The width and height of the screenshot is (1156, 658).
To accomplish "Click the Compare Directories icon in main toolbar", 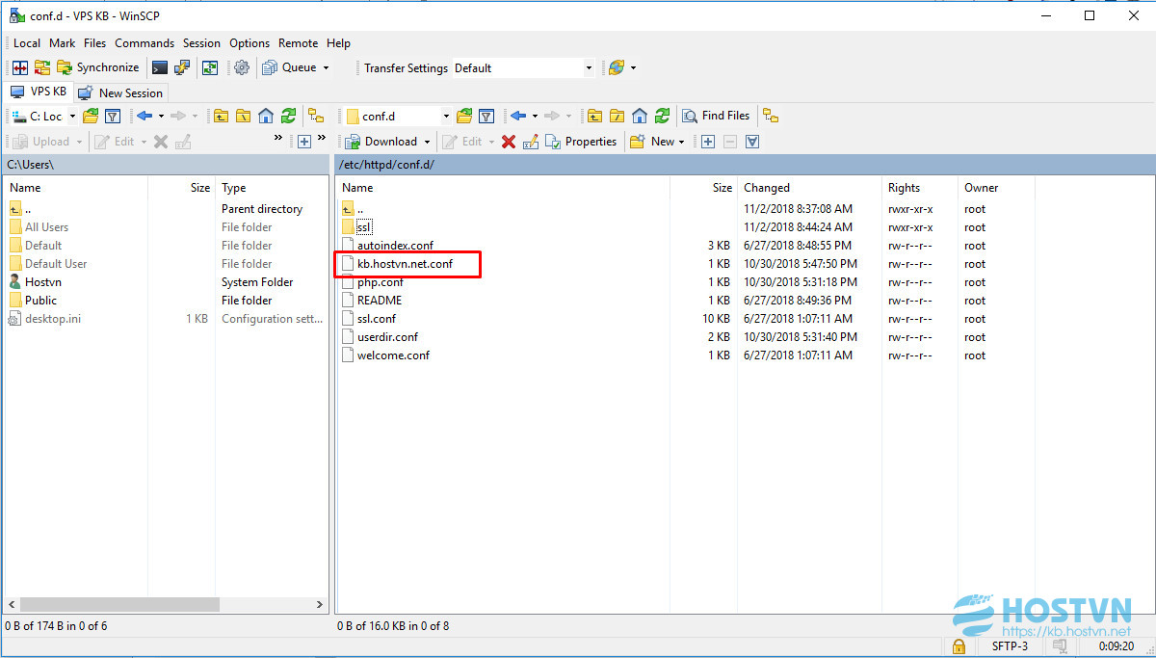I will coord(19,67).
